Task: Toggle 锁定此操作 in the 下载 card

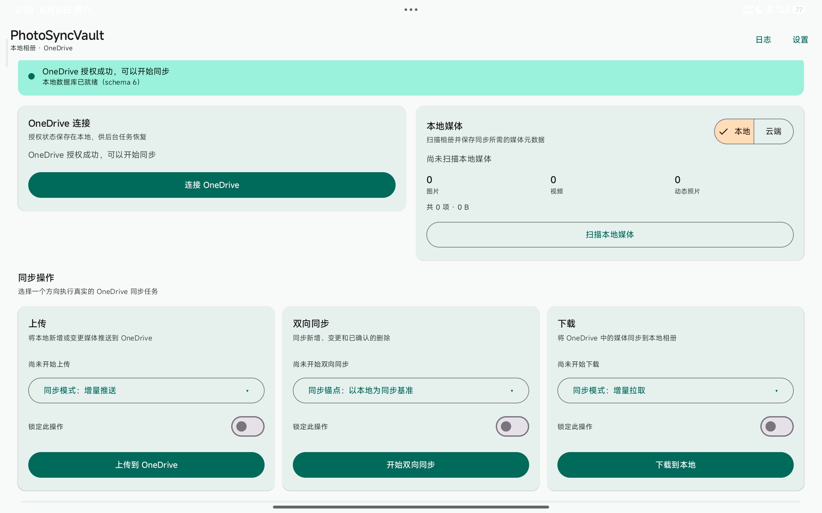Action: [777, 426]
